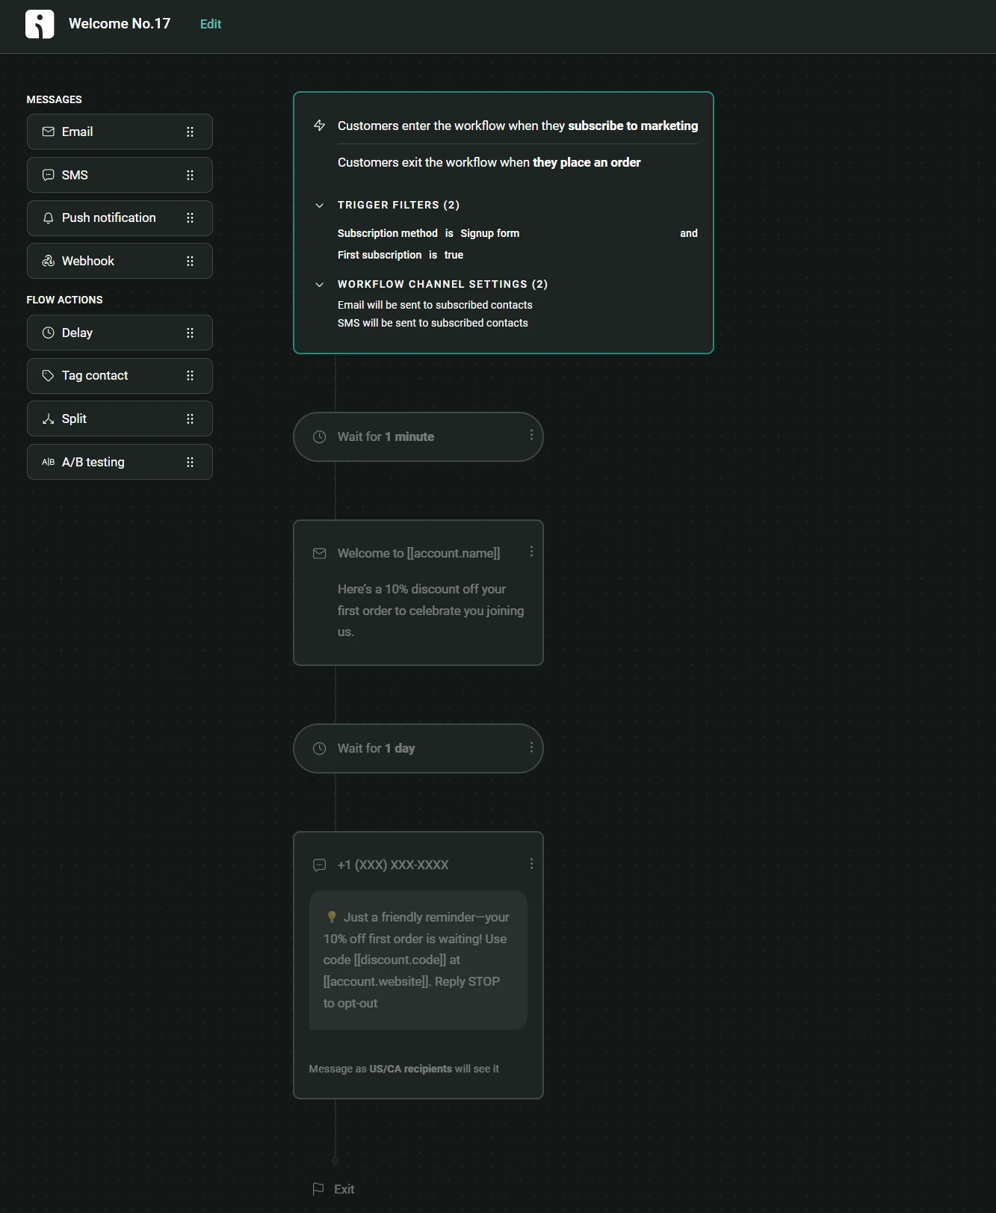996x1213 pixels.
Task: Select the Delay flow action
Action: click(x=120, y=333)
